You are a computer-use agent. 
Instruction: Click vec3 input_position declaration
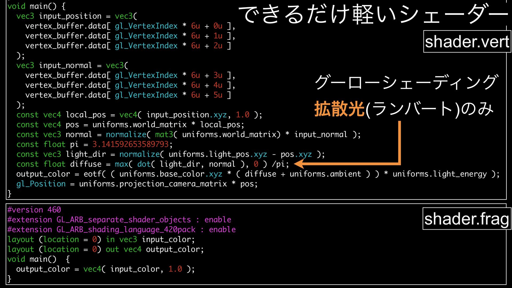click(x=59, y=16)
